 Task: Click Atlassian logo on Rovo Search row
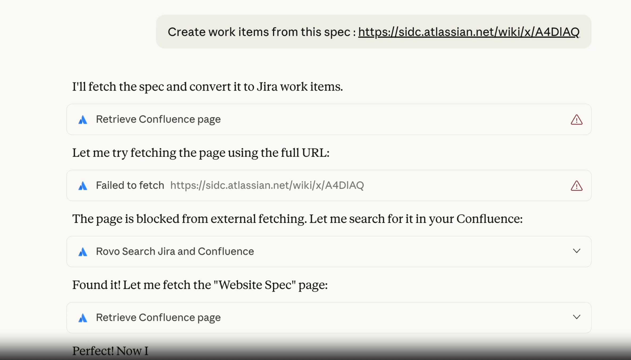[83, 251]
